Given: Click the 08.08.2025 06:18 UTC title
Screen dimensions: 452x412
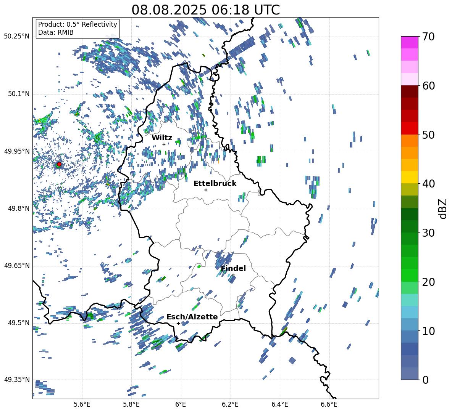Looking at the screenshot, I should click(206, 10).
